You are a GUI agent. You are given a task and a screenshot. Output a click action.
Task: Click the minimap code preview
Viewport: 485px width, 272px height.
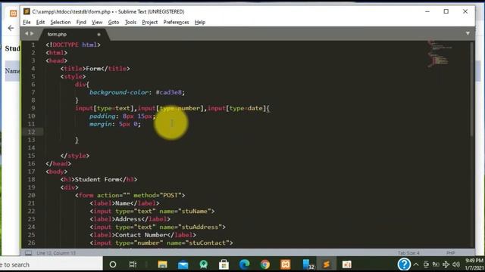[440, 54]
